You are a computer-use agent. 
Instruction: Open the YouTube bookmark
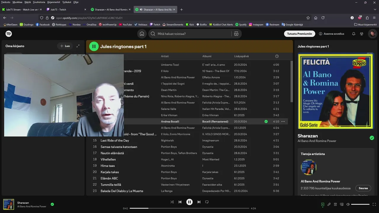[125, 25]
